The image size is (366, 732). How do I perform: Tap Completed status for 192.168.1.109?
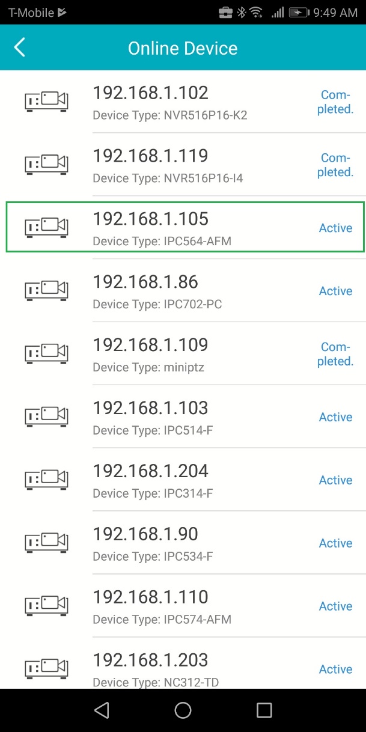point(335,354)
